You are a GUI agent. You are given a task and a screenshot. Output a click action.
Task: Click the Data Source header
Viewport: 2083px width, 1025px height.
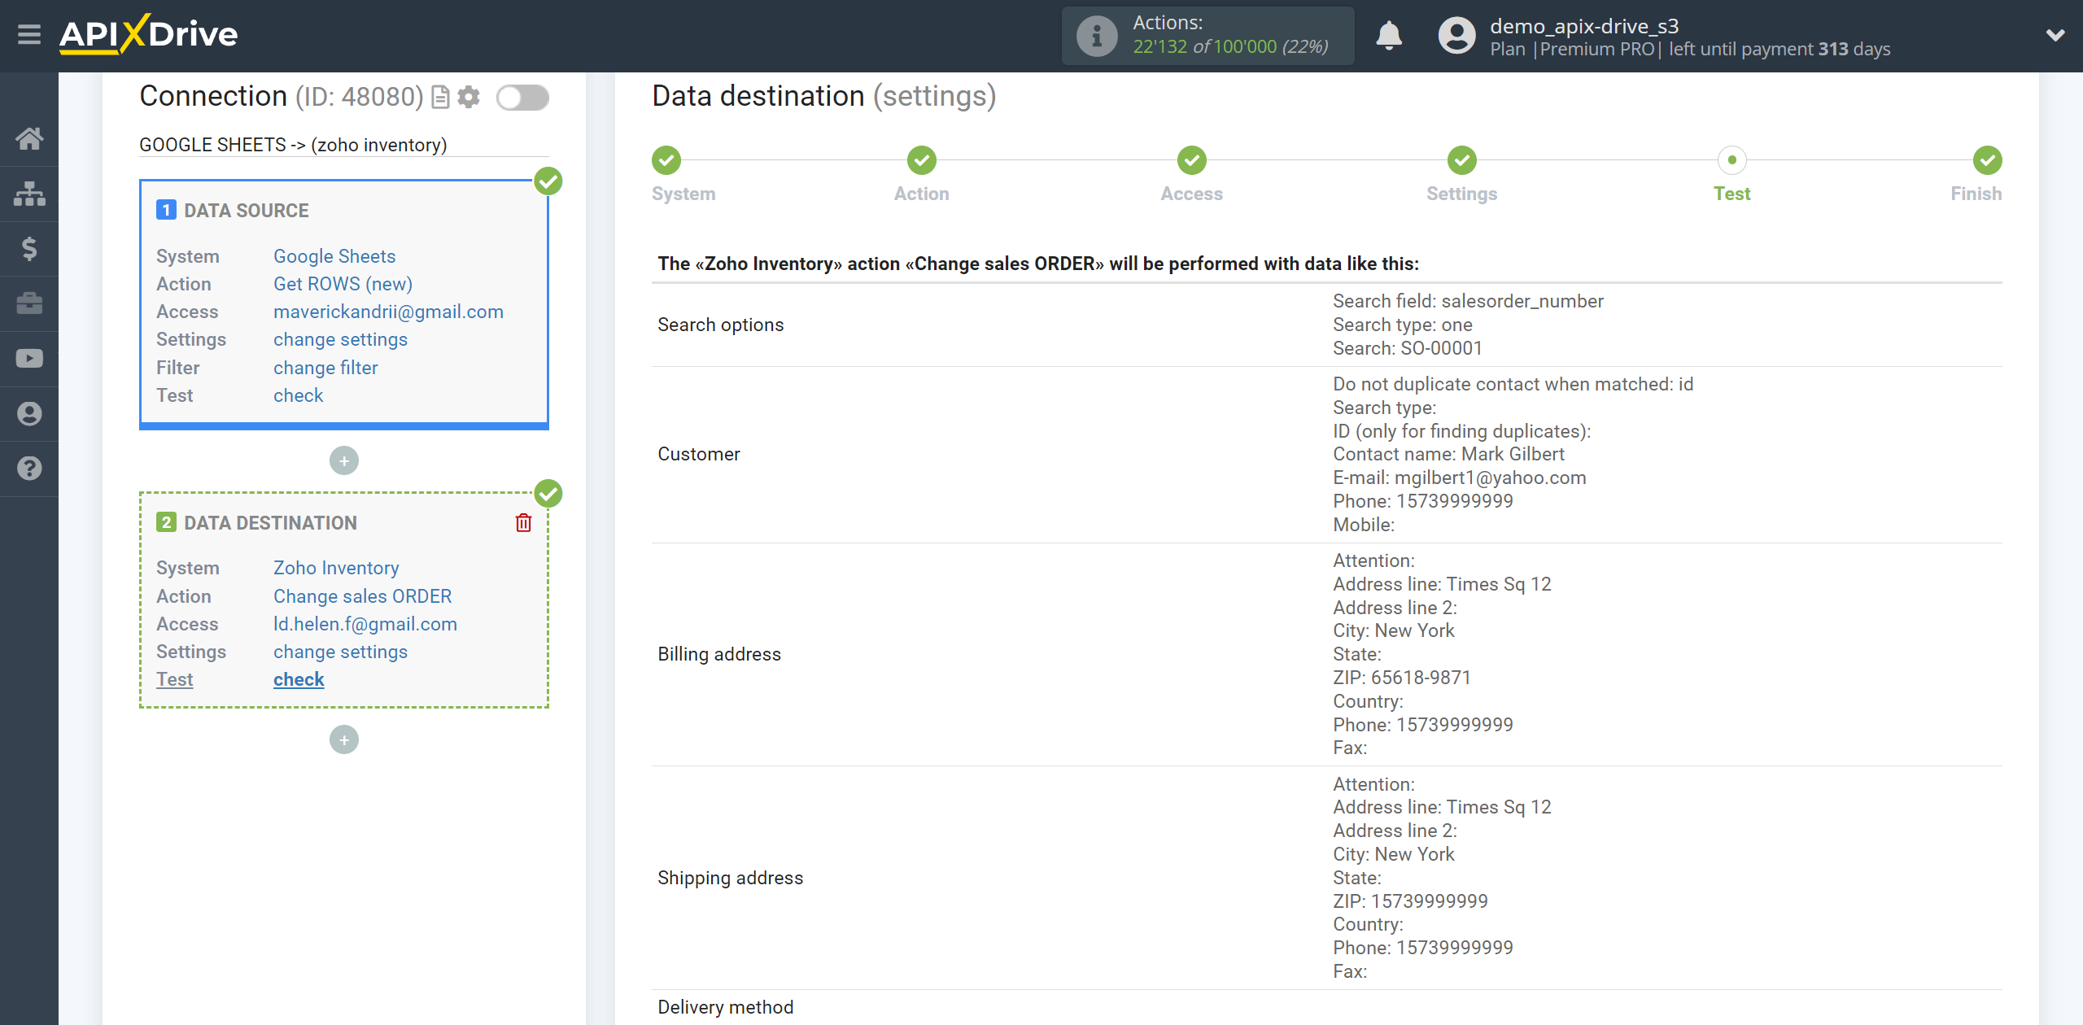click(246, 211)
